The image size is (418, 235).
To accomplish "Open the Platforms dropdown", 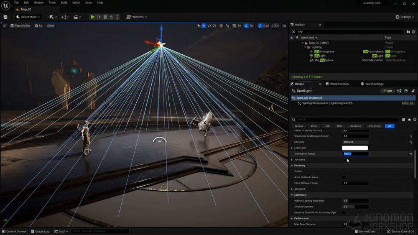I will (x=137, y=17).
